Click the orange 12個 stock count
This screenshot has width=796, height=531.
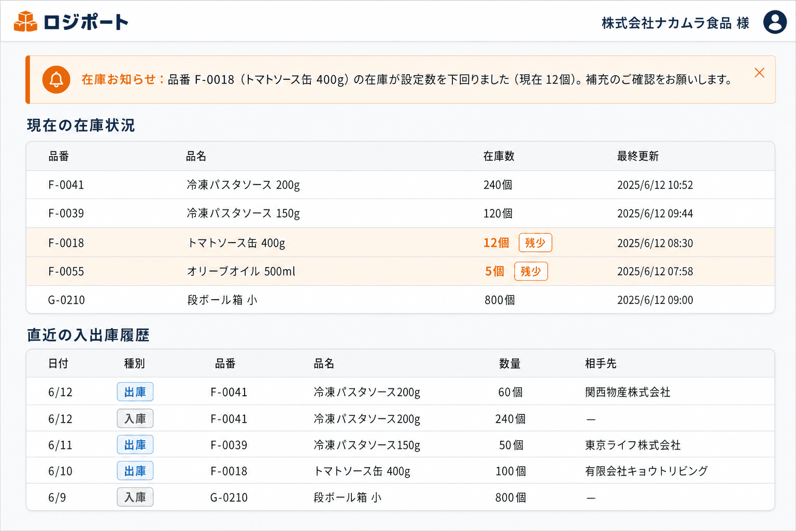click(496, 243)
